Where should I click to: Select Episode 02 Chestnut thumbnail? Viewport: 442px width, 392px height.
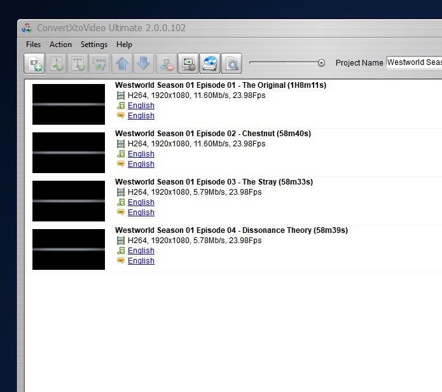[69, 153]
